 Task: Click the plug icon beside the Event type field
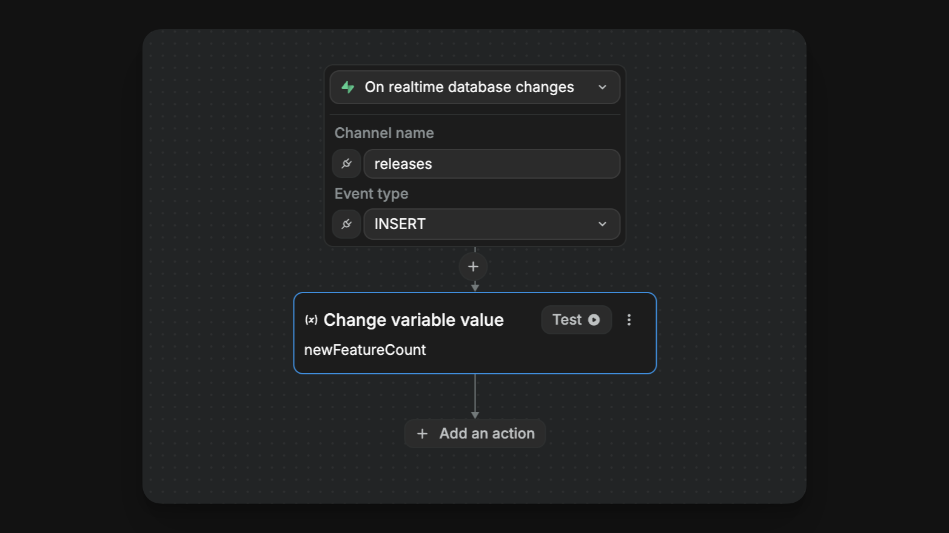click(x=346, y=224)
